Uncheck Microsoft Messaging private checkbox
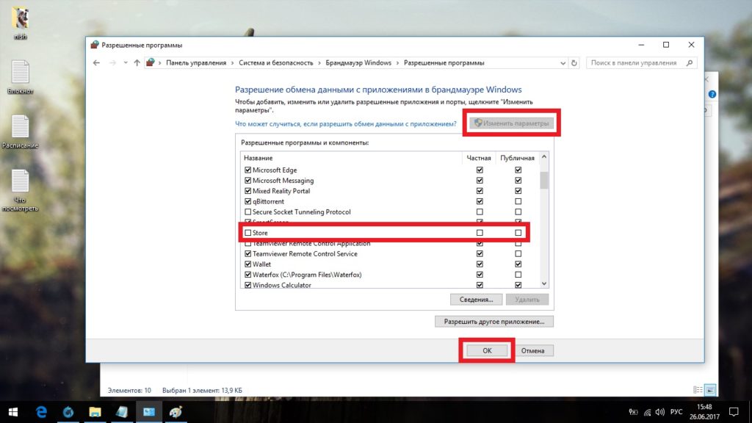The height and width of the screenshot is (423, 752). [x=480, y=181]
